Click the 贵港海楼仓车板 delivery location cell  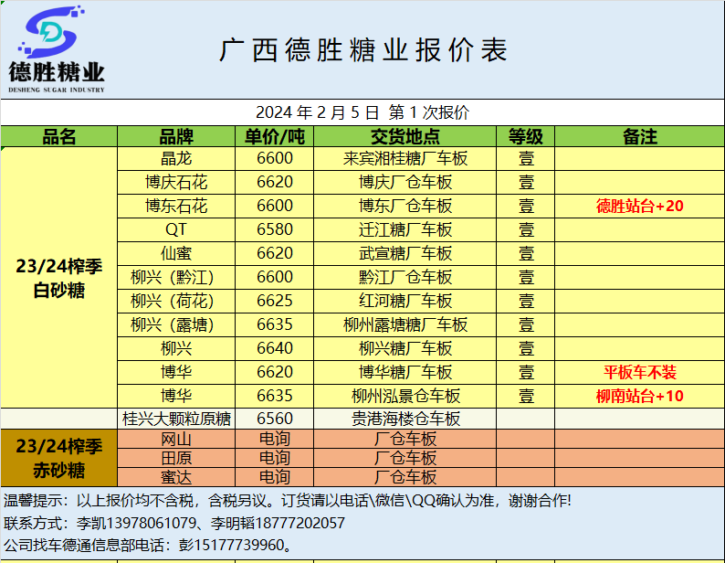point(405,420)
